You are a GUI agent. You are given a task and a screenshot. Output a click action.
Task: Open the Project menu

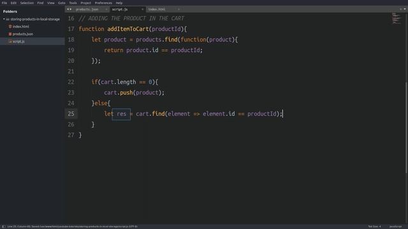[x=85, y=3]
